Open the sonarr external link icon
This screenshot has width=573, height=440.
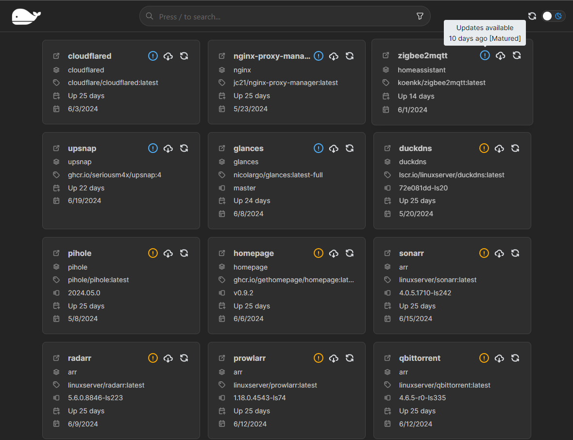pyautogui.click(x=388, y=253)
